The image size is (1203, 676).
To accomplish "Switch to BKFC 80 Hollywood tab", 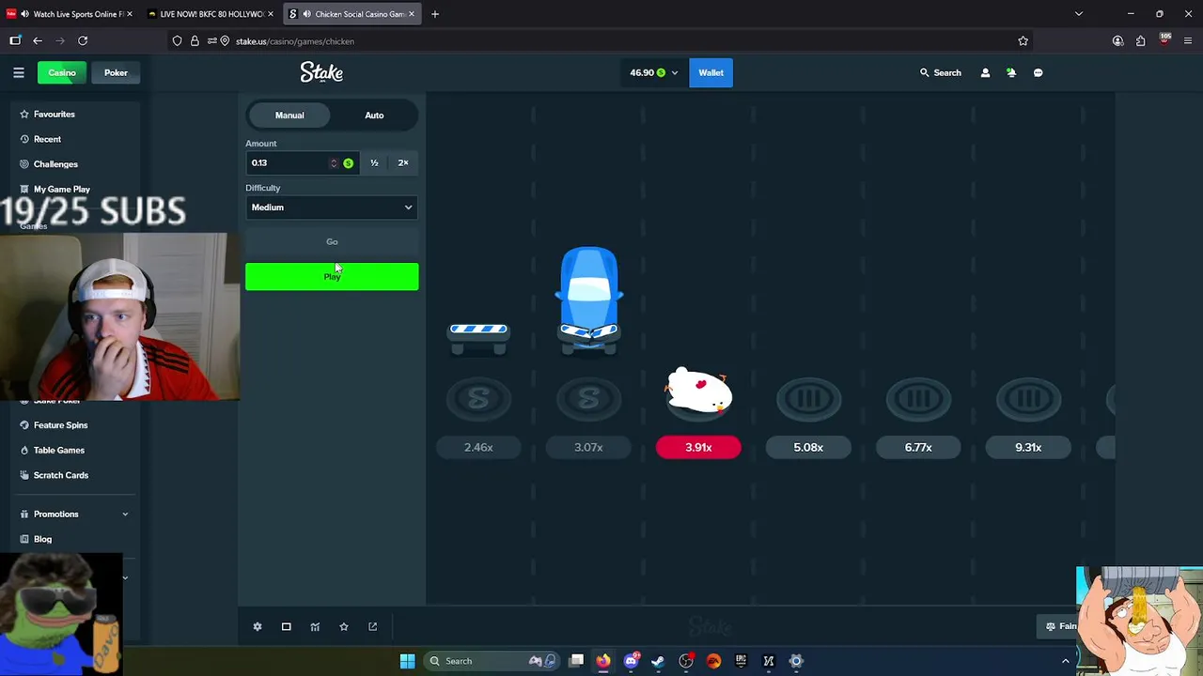I will 211,14.
